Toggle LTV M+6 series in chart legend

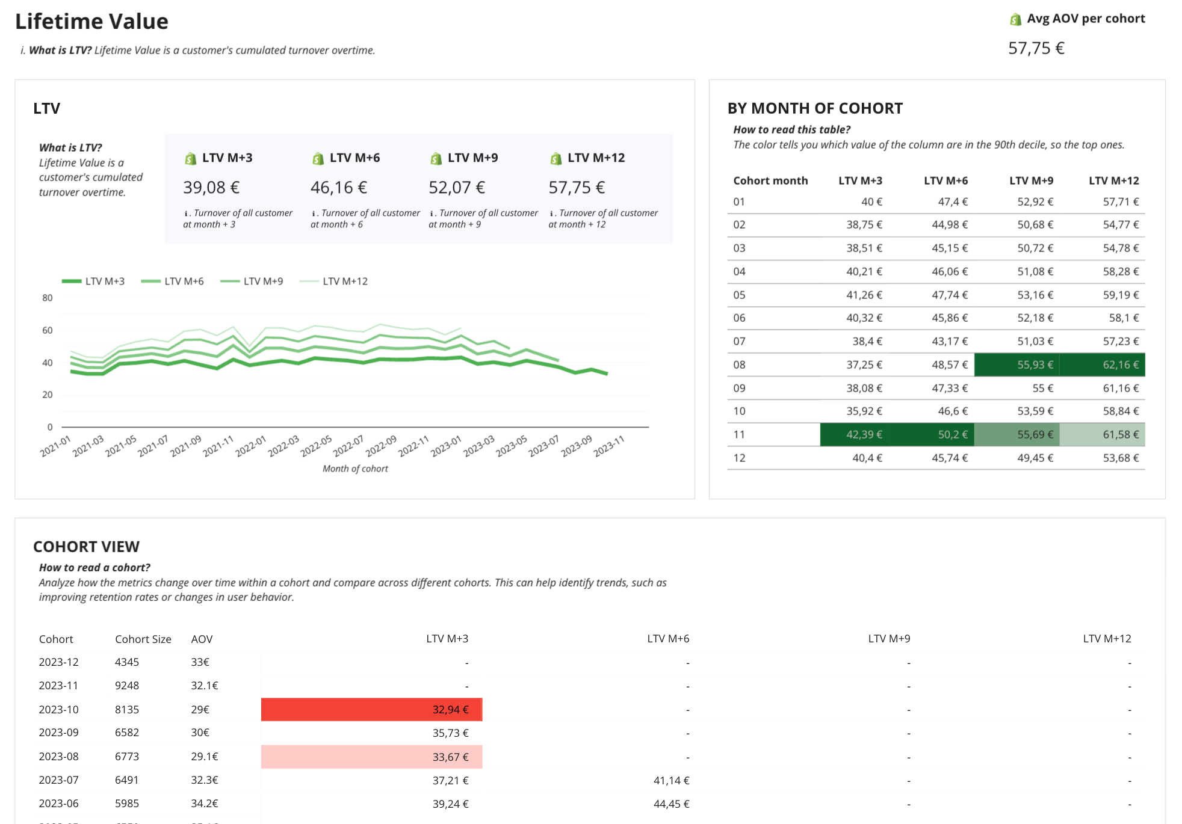tap(172, 281)
